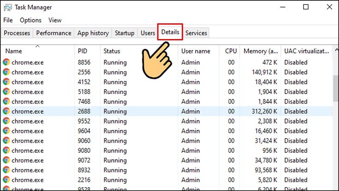Open the Details tab
339x191 pixels.
click(170, 32)
